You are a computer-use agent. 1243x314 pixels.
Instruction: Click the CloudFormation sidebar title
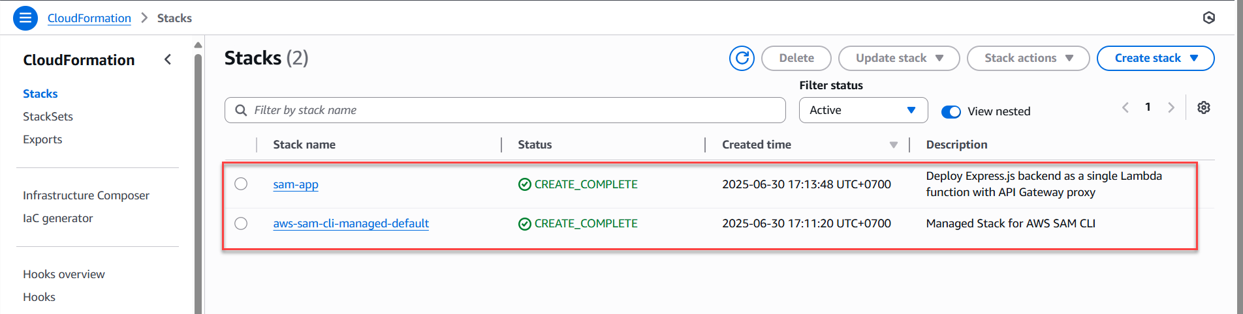point(79,60)
